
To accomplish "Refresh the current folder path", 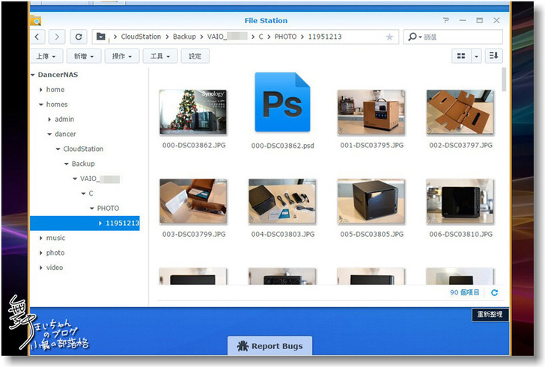I will (79, 37).
